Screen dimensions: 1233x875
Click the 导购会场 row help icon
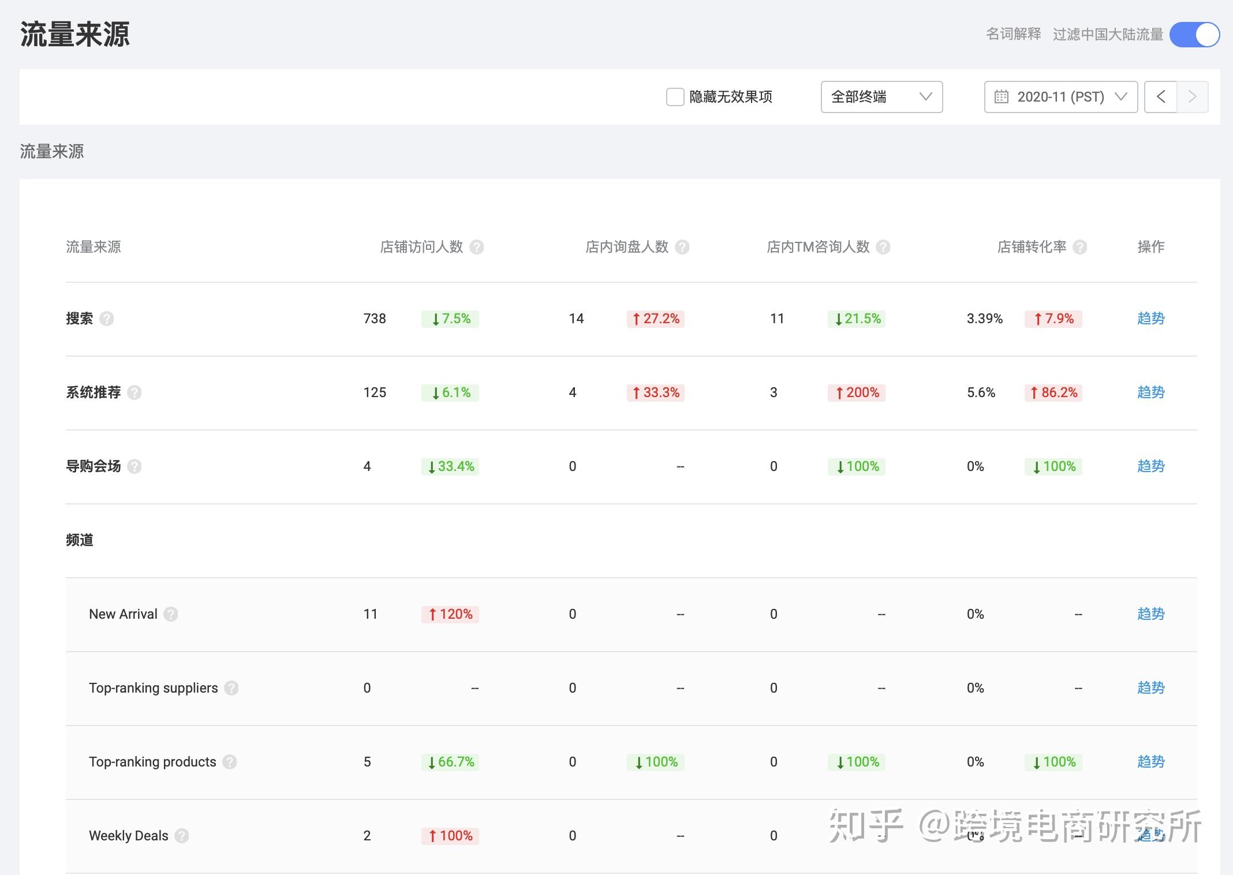click(x=134, y=466)
